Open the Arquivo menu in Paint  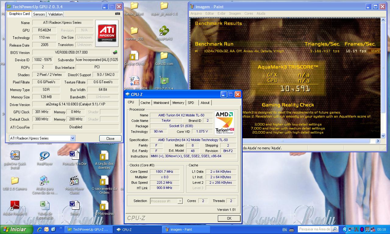pos(196,13)
